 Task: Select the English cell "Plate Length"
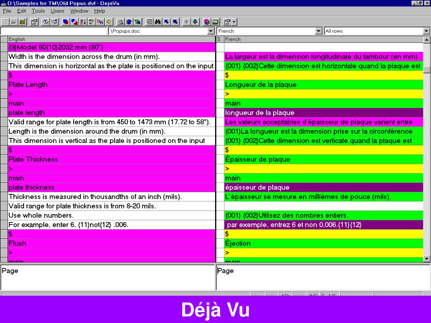click(111, 85)
